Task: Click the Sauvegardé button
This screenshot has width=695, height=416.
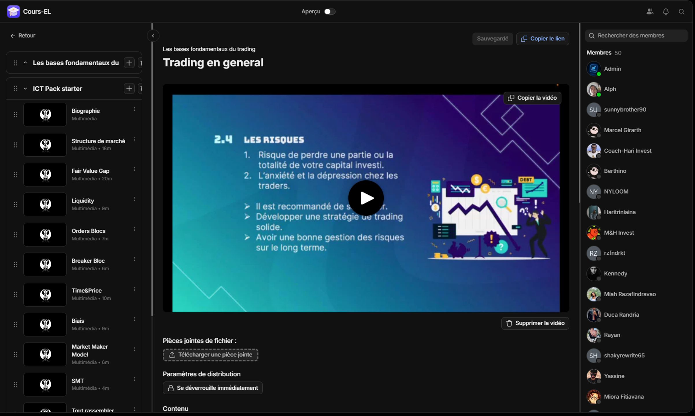Action: 492,39
